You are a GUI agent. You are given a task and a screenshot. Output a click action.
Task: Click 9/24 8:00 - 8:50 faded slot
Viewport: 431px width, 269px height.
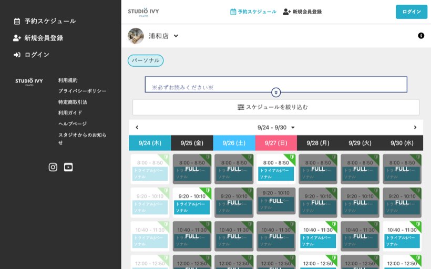(150, 169)
